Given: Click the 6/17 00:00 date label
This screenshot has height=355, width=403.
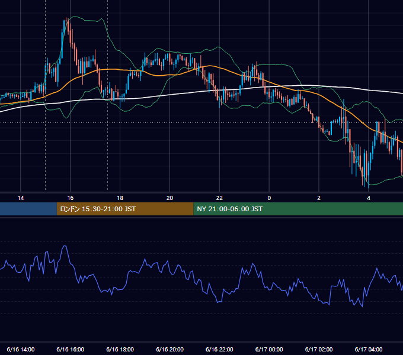Looking at the screenshot, I should [269, 349].
